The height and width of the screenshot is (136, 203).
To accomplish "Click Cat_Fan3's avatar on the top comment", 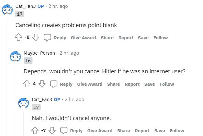I will click(x=7, y=10).
